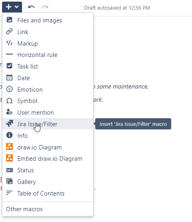
Task: Click the Status badge icon
Action: coord(10,170)
